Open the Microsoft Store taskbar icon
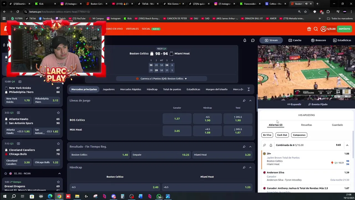 (x=32, y=196)
